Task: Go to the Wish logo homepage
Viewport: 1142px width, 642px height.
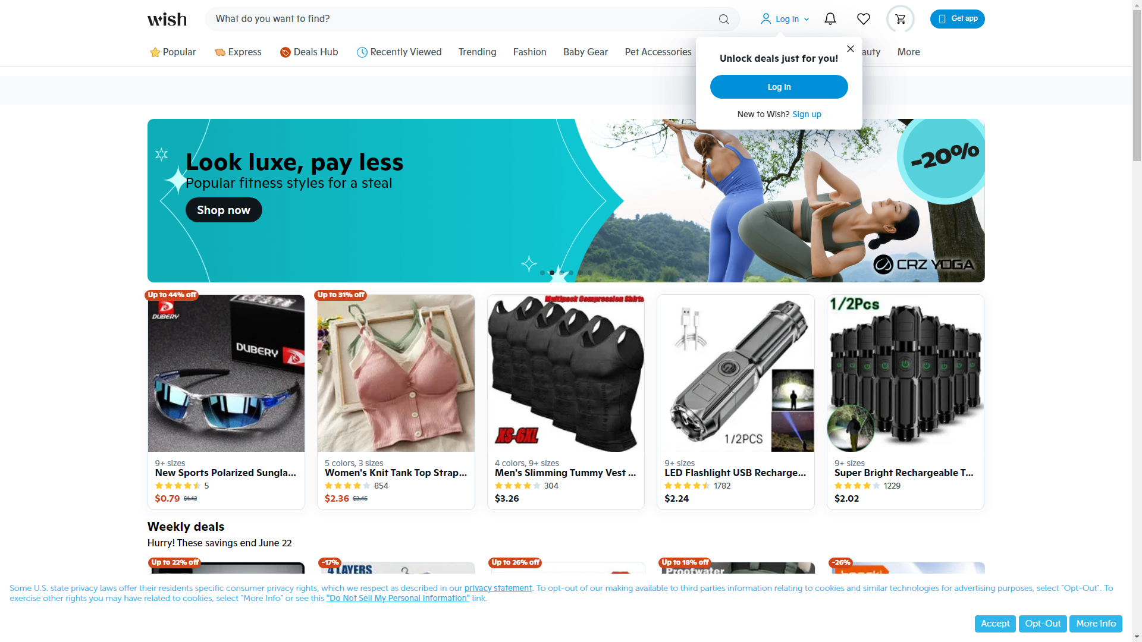Action: 167,19
